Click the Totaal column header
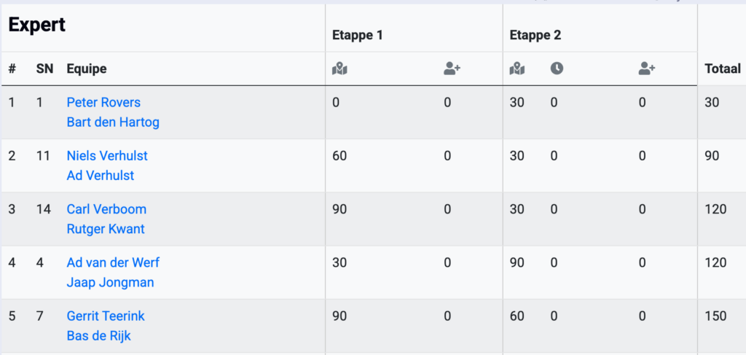The image size is (746, 355). tap(722, 69)
